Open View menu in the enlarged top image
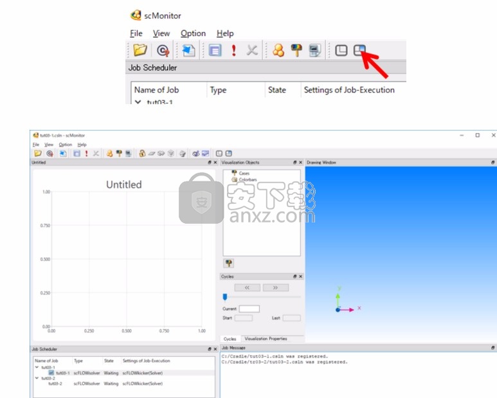 tap(161, 33)
